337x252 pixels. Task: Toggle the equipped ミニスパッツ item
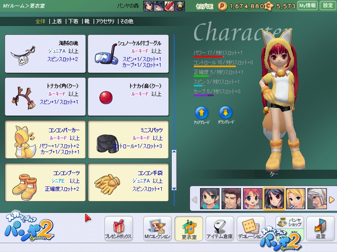click(128, 140)
